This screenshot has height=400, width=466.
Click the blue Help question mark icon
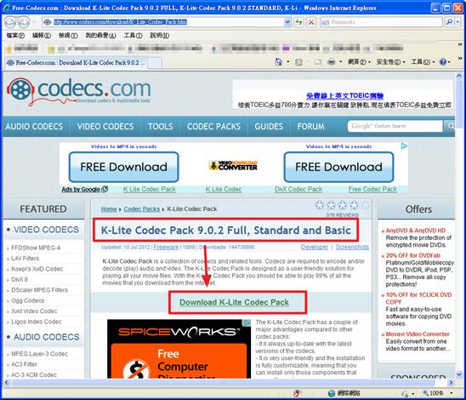pyautogui.click(x=443, y=62)
